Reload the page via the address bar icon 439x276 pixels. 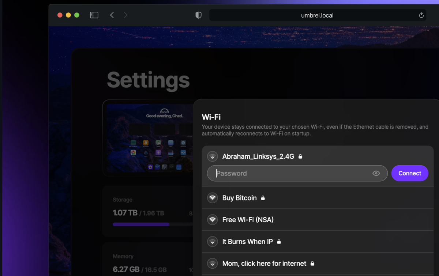pyautogui.click(x=421, y=15)
